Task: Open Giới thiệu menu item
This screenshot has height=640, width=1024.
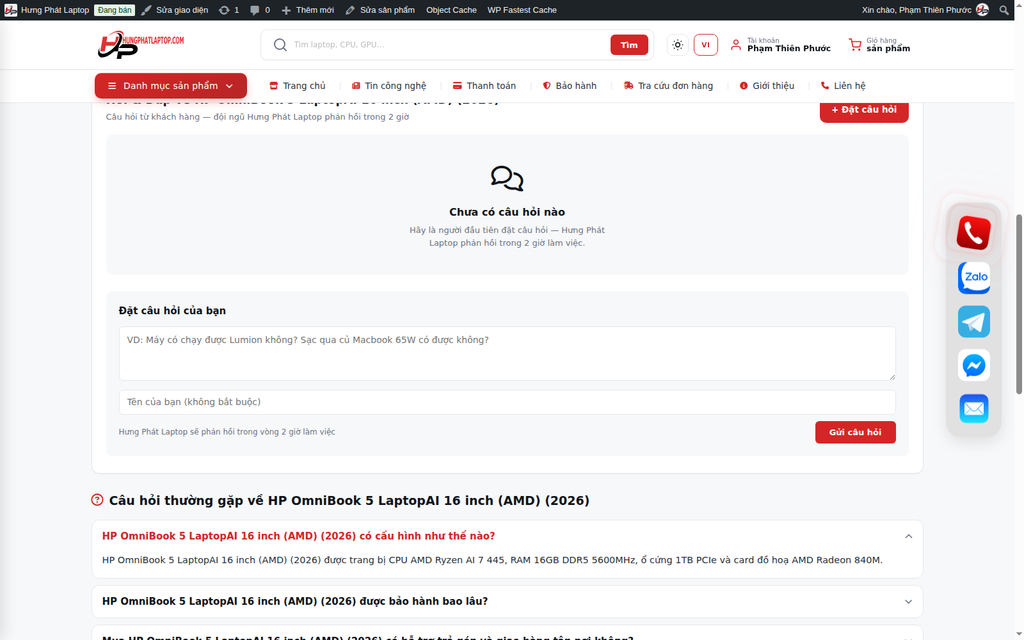Action: coord(767,86)
